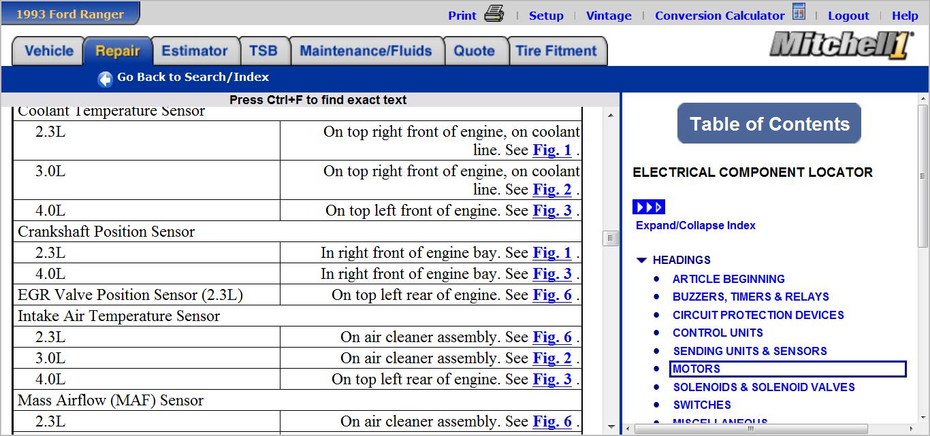Click the contents panel vertical scrollbar
The width and height of the screenshot is (930, 436).
pos(923,175)
